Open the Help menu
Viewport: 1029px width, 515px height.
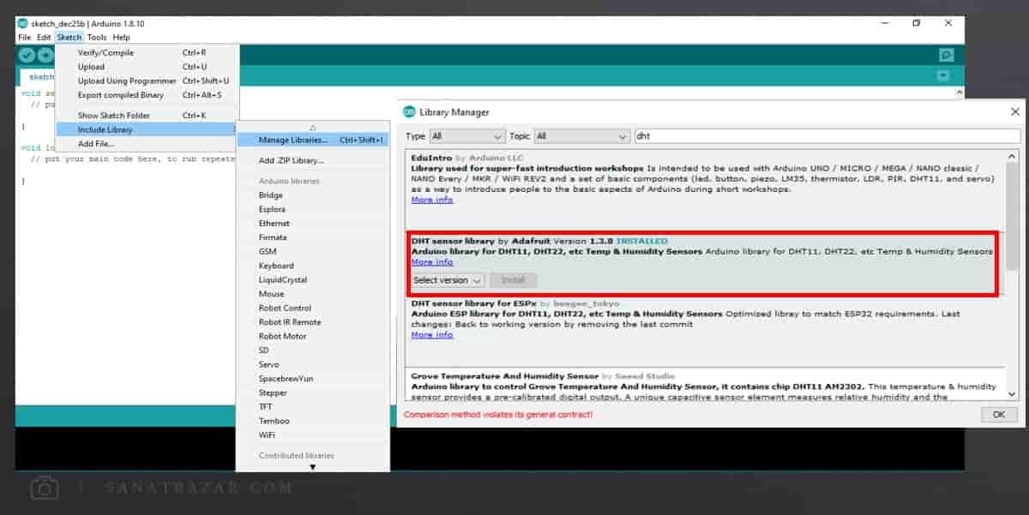[x=121, y=38]
